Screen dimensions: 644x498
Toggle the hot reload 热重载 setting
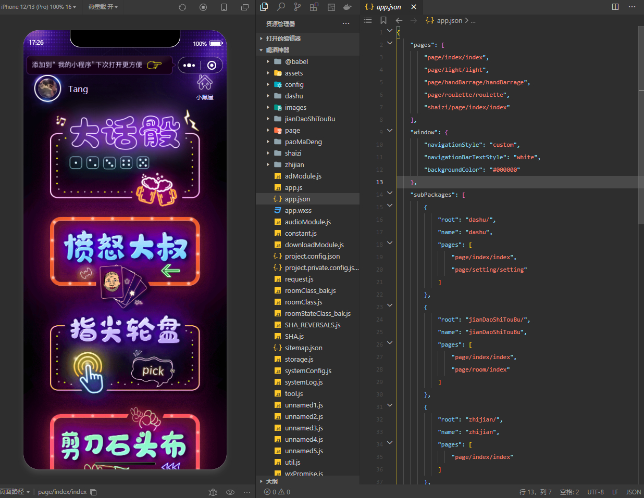click(103, 7)
